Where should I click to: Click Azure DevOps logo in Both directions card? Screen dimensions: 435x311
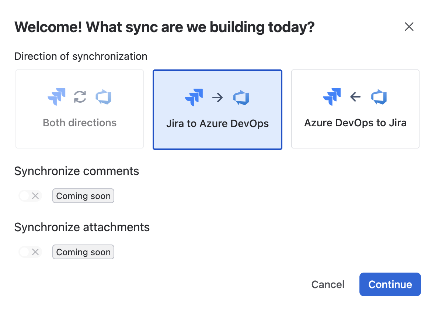(x=104, y=97)
